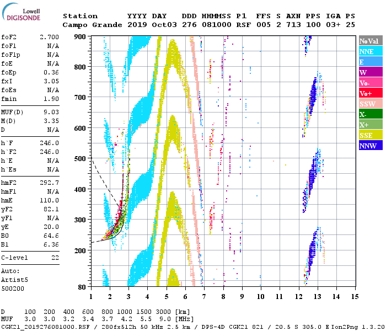386x331 pixels.
Task: Click the 80 km height axis label
Action: (82, 287)
